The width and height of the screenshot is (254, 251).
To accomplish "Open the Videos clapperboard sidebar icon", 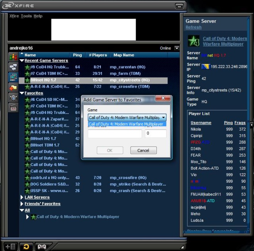I will pos(13,108).
